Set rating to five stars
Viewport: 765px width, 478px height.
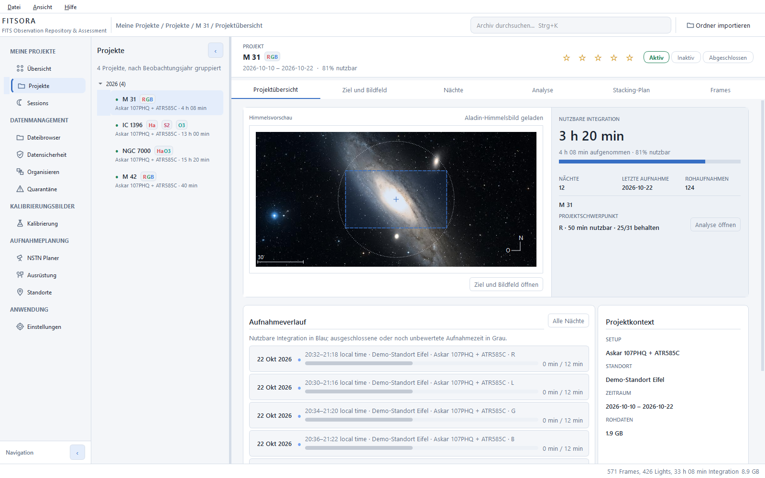tap(630, 58)
